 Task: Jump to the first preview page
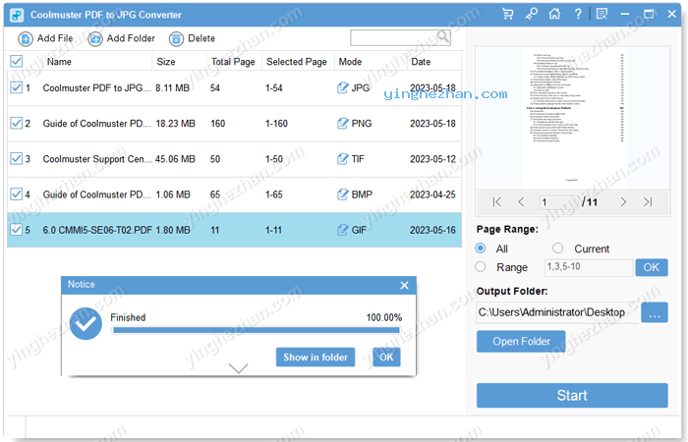[496, 201]
